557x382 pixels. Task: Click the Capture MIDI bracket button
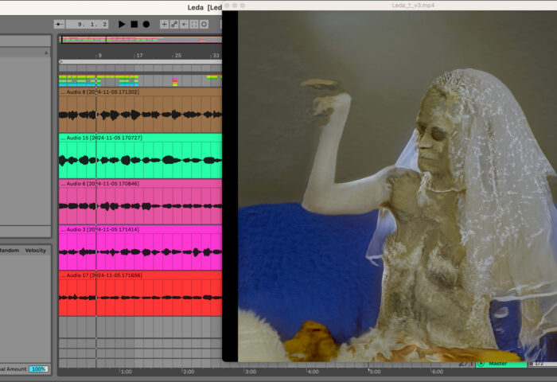point(194,24)
